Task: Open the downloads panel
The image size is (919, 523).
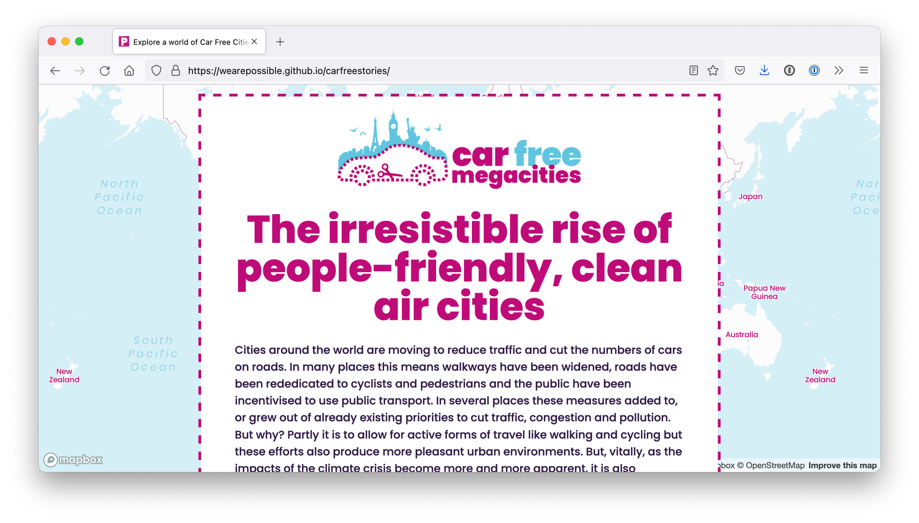Action: [764, 70]
